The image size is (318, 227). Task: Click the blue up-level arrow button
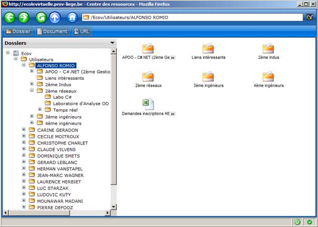click(55, 17)
